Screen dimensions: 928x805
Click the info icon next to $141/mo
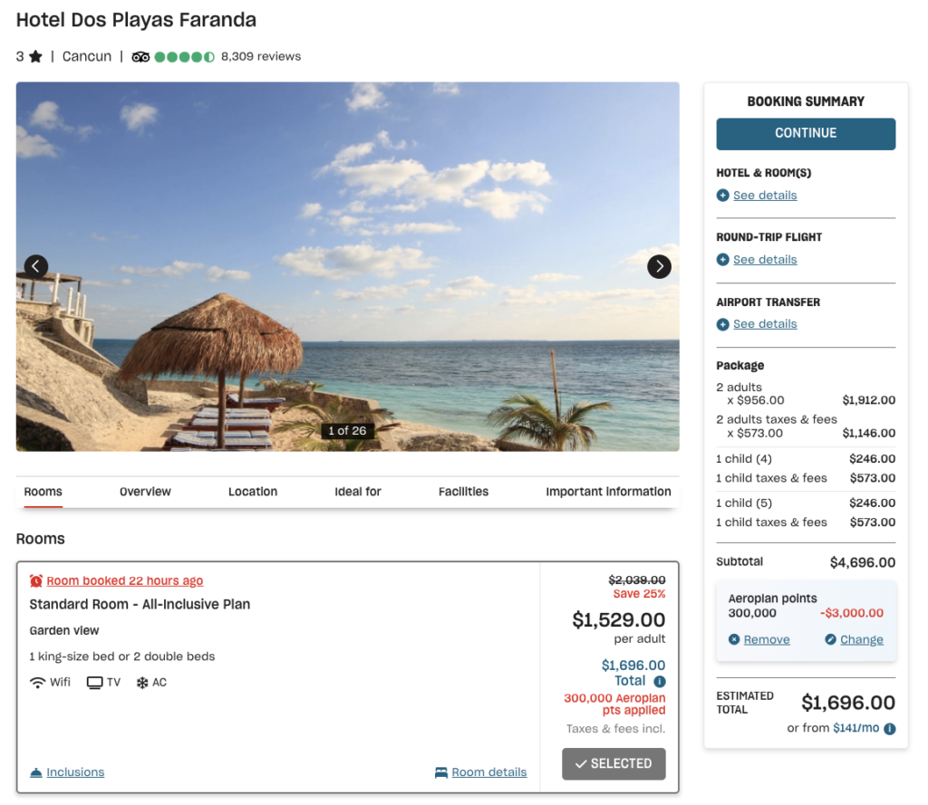click(x=892, y=727)
